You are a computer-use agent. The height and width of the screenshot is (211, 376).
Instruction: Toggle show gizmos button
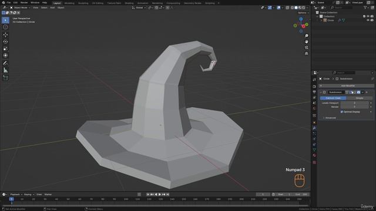click(x=270, y=8)
